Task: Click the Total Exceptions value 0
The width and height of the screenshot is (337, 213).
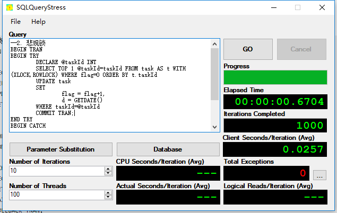Action: pos(266,173)
